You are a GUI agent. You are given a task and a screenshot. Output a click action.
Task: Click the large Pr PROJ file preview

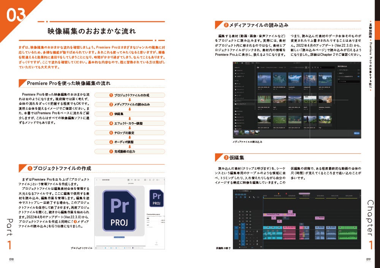(119, 211)
